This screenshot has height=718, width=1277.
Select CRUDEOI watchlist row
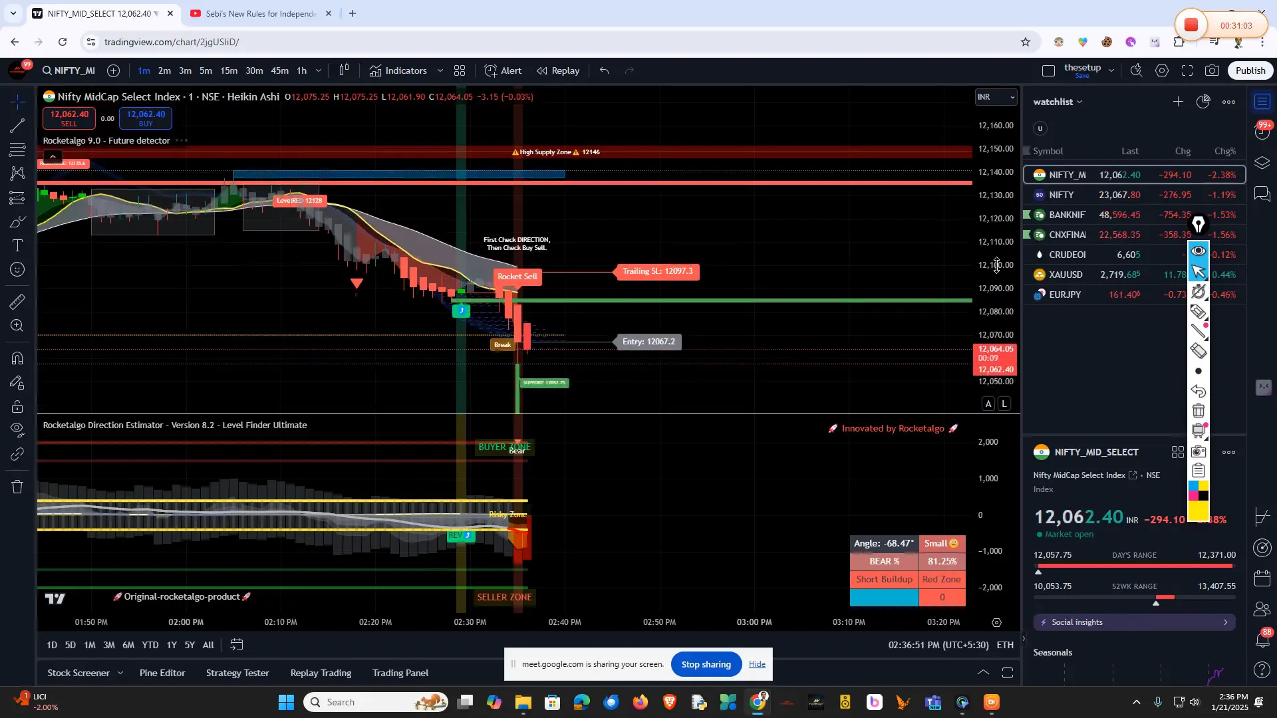1134,255
